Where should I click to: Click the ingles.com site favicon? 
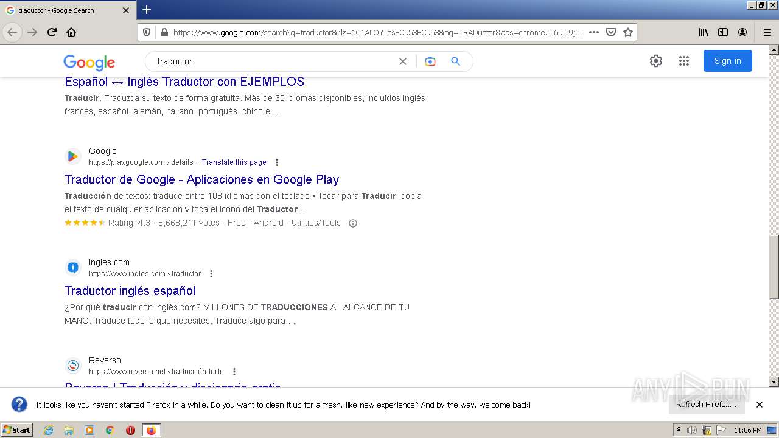73,268
